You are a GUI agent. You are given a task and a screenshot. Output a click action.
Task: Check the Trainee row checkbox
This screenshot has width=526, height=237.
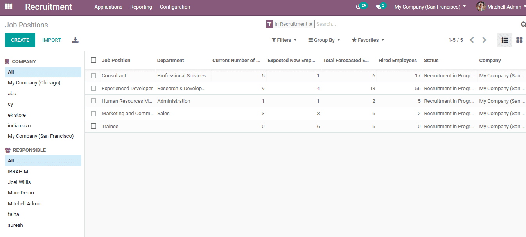point(93,126)
